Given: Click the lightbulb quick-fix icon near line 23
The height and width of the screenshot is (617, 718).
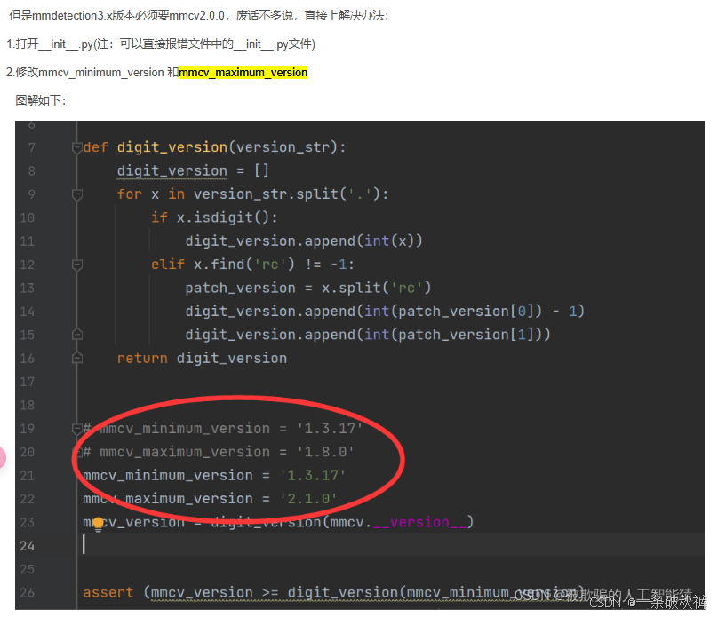Looking at the screenshot, I should [98, 523].
